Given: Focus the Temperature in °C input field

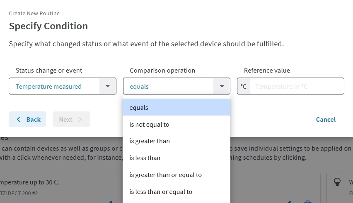Looking at the screenshot, I should pos(297,86).
